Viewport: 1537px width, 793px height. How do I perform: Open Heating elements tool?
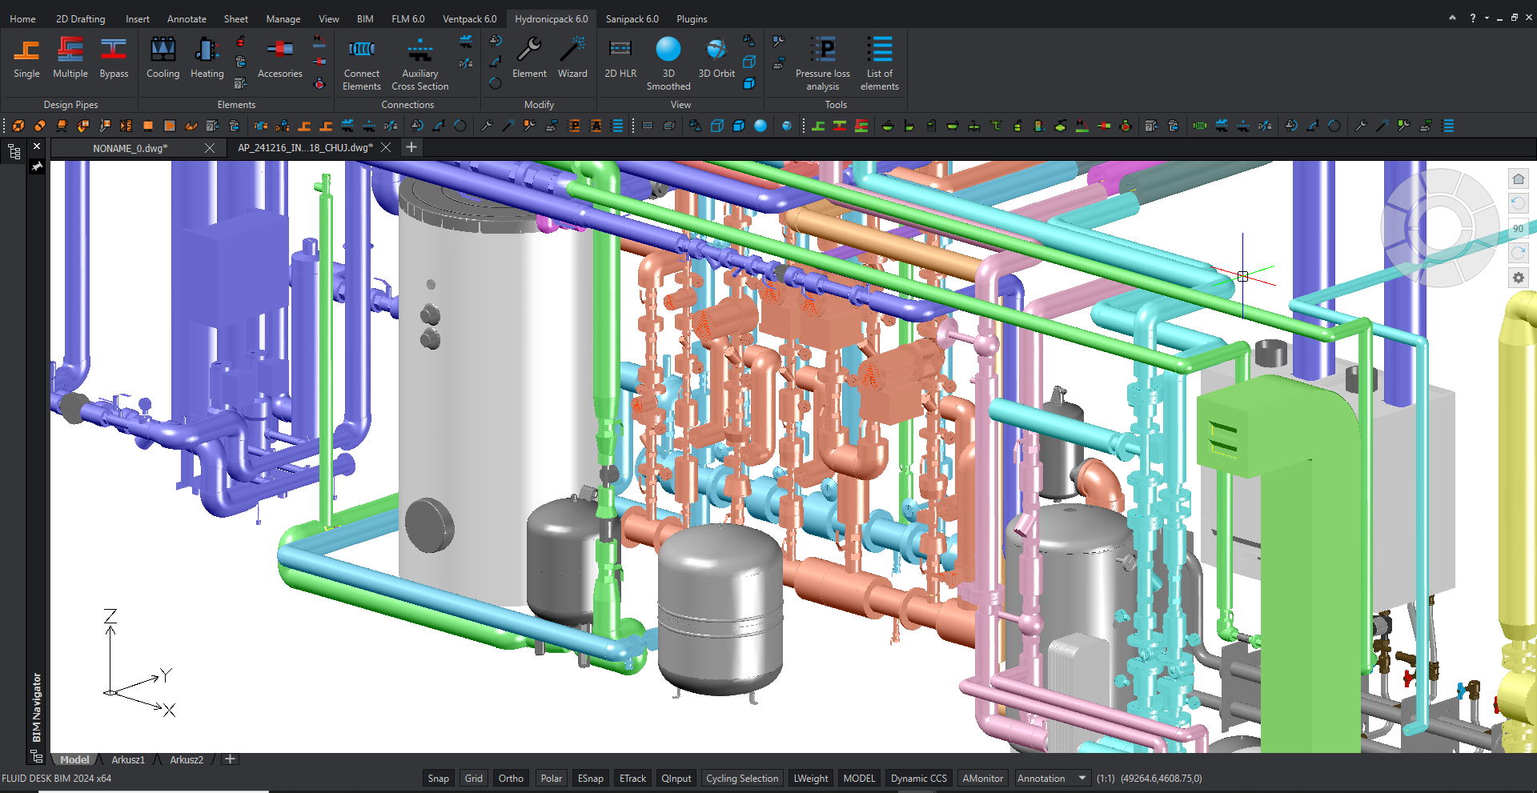point(207,58)
